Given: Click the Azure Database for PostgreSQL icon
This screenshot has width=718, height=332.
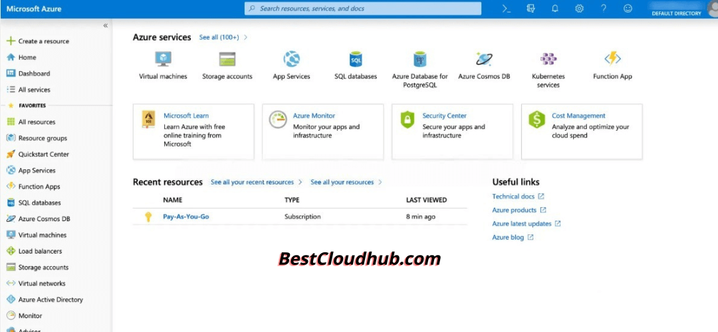Looking at the screenshot, I should (x=420, y=59).
